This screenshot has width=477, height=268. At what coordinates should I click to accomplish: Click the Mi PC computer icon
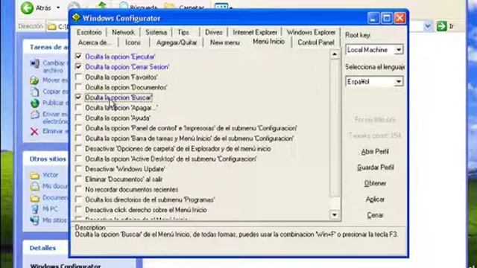pyautogui.click(x=35, y=209)
